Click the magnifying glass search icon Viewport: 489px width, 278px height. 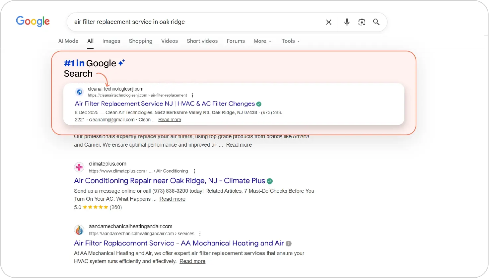click(x=376, y=22)
